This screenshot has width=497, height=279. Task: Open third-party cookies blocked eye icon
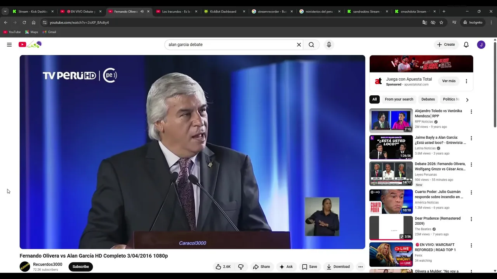coord(433,22)
